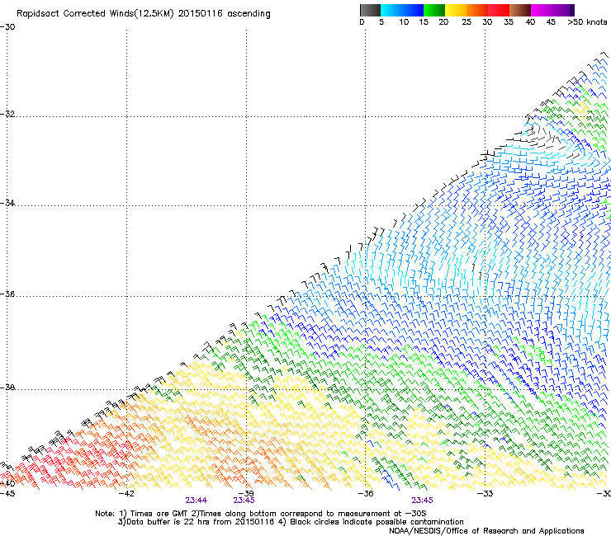
Task: Click the legend tick label '40'
Action: [x=530, y=22]
